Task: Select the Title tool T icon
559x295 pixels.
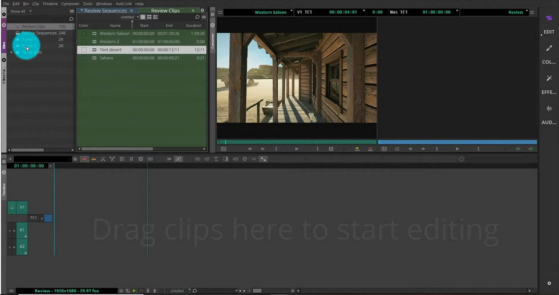Action: pyautogui.click(x=216, y=159)
